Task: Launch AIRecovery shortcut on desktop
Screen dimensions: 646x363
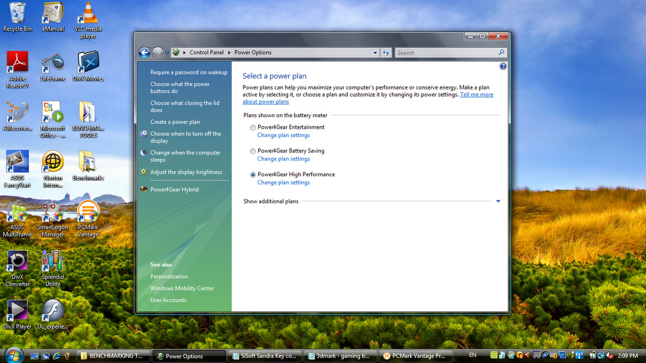Action: pyautogui.click(x=17, y=116)
